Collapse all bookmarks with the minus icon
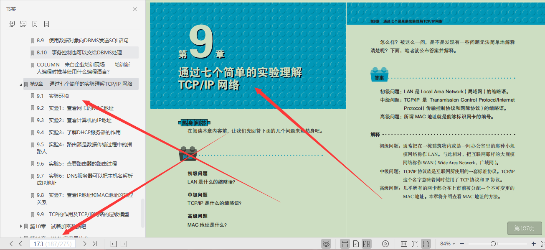Viewport: 545px width, 250px height. pos(23,23)
